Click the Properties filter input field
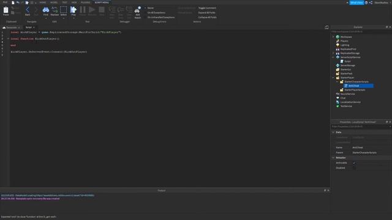Screen dimensions: 392x220 360,127
